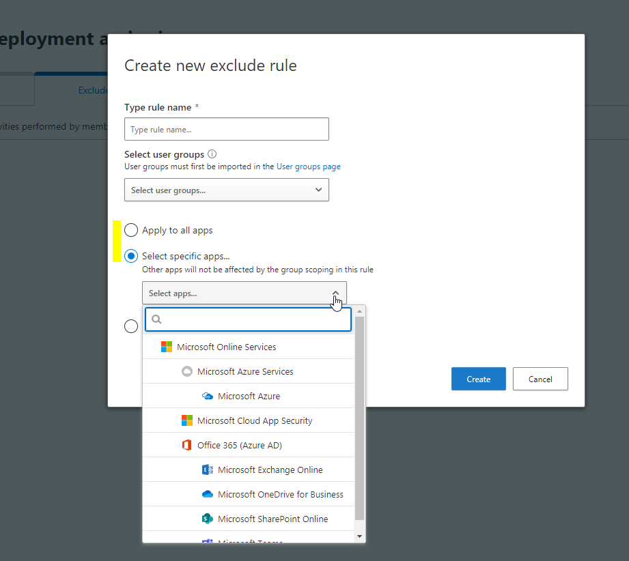Click the OneDrive for Business cloud icon

click(x=208, y=494)
